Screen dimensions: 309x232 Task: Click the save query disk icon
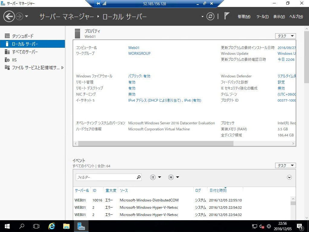click(x=171, y=177)
